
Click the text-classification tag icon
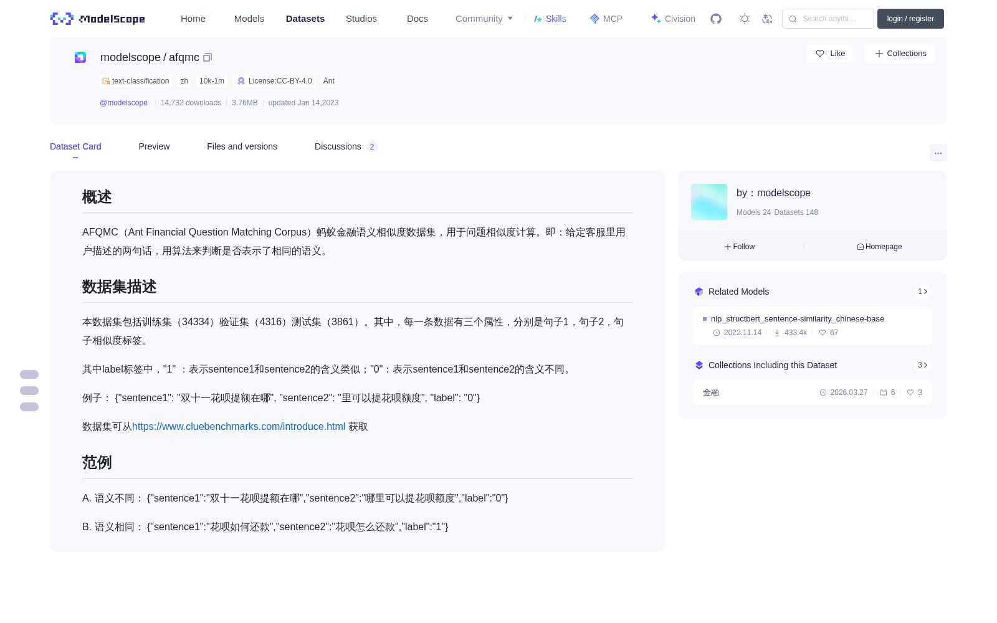(x=106, y=81)
